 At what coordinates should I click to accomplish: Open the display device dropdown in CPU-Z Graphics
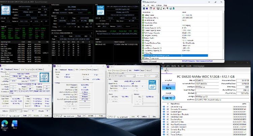pos(122,76)
